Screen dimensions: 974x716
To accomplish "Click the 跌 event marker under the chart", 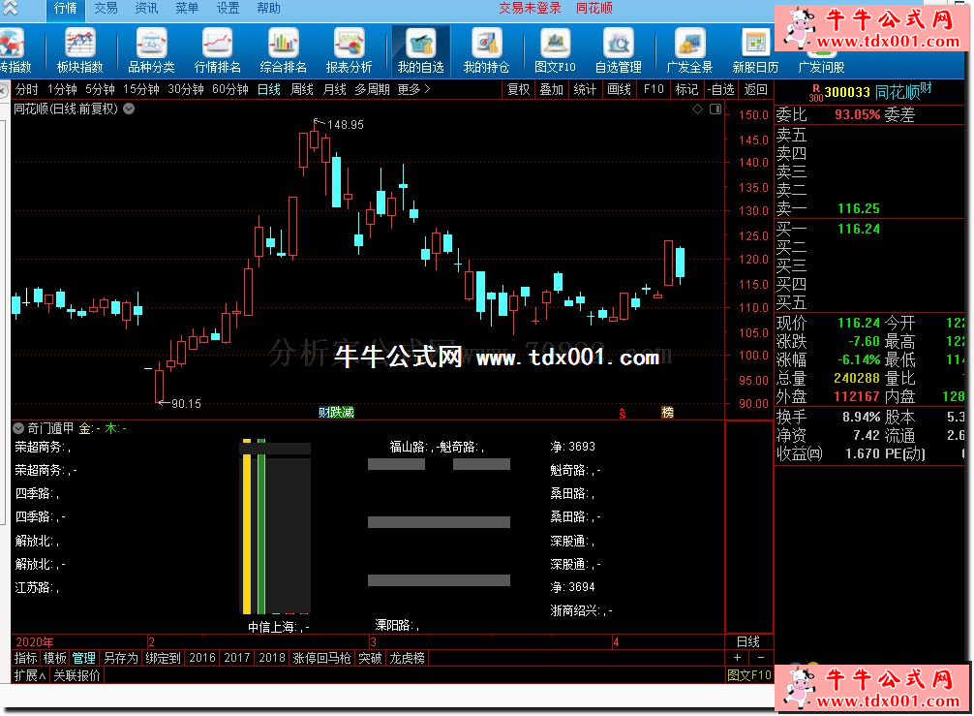I will [335, 412].
